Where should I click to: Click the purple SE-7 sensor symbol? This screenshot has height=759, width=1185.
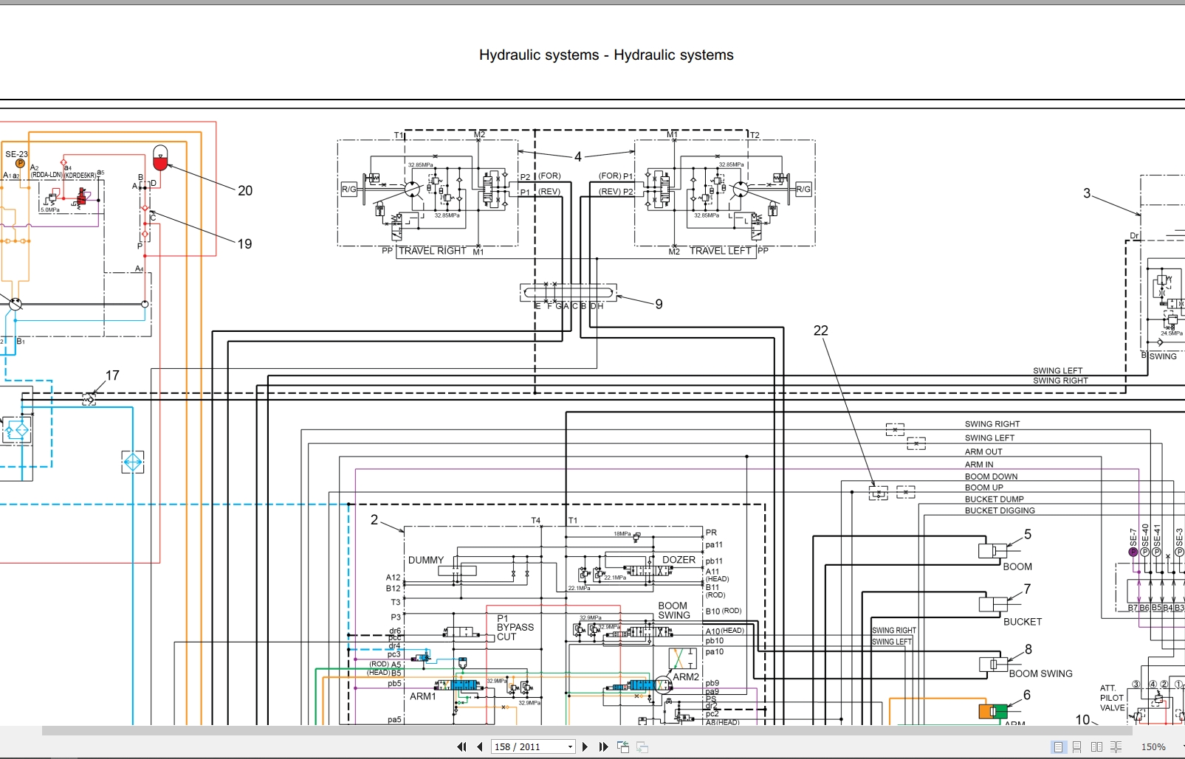pyautogui.click(x=1133, y=552)
